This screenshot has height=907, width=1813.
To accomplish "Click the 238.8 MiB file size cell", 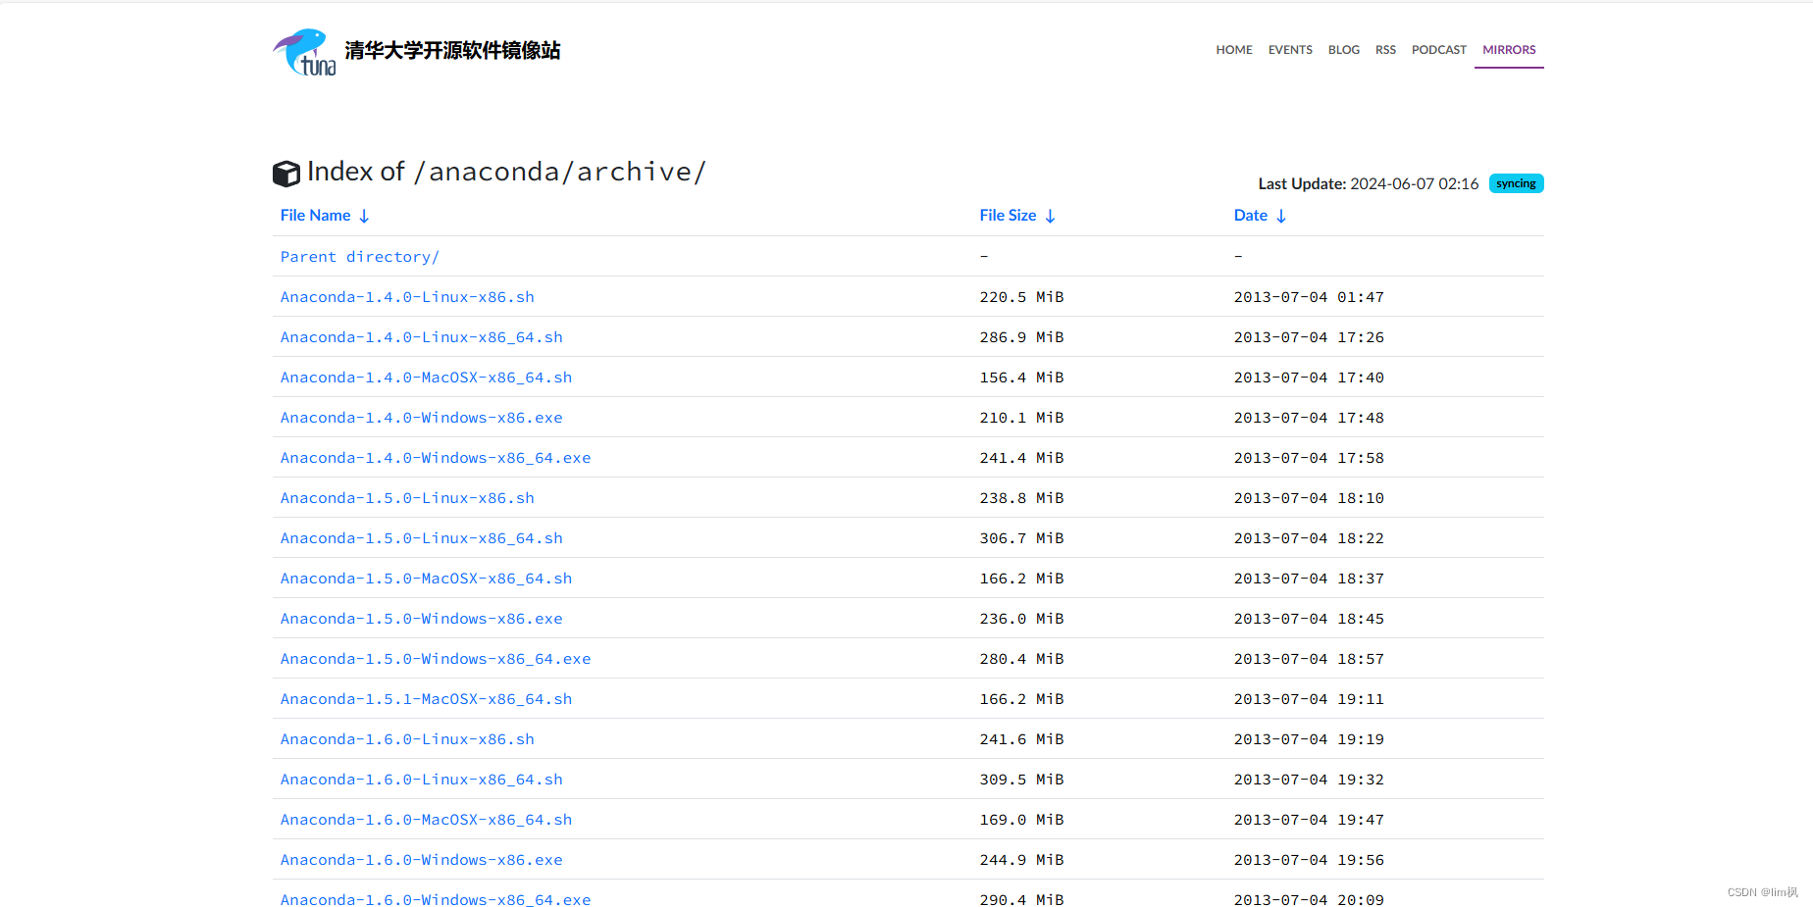I will (x=1021, y=498).
